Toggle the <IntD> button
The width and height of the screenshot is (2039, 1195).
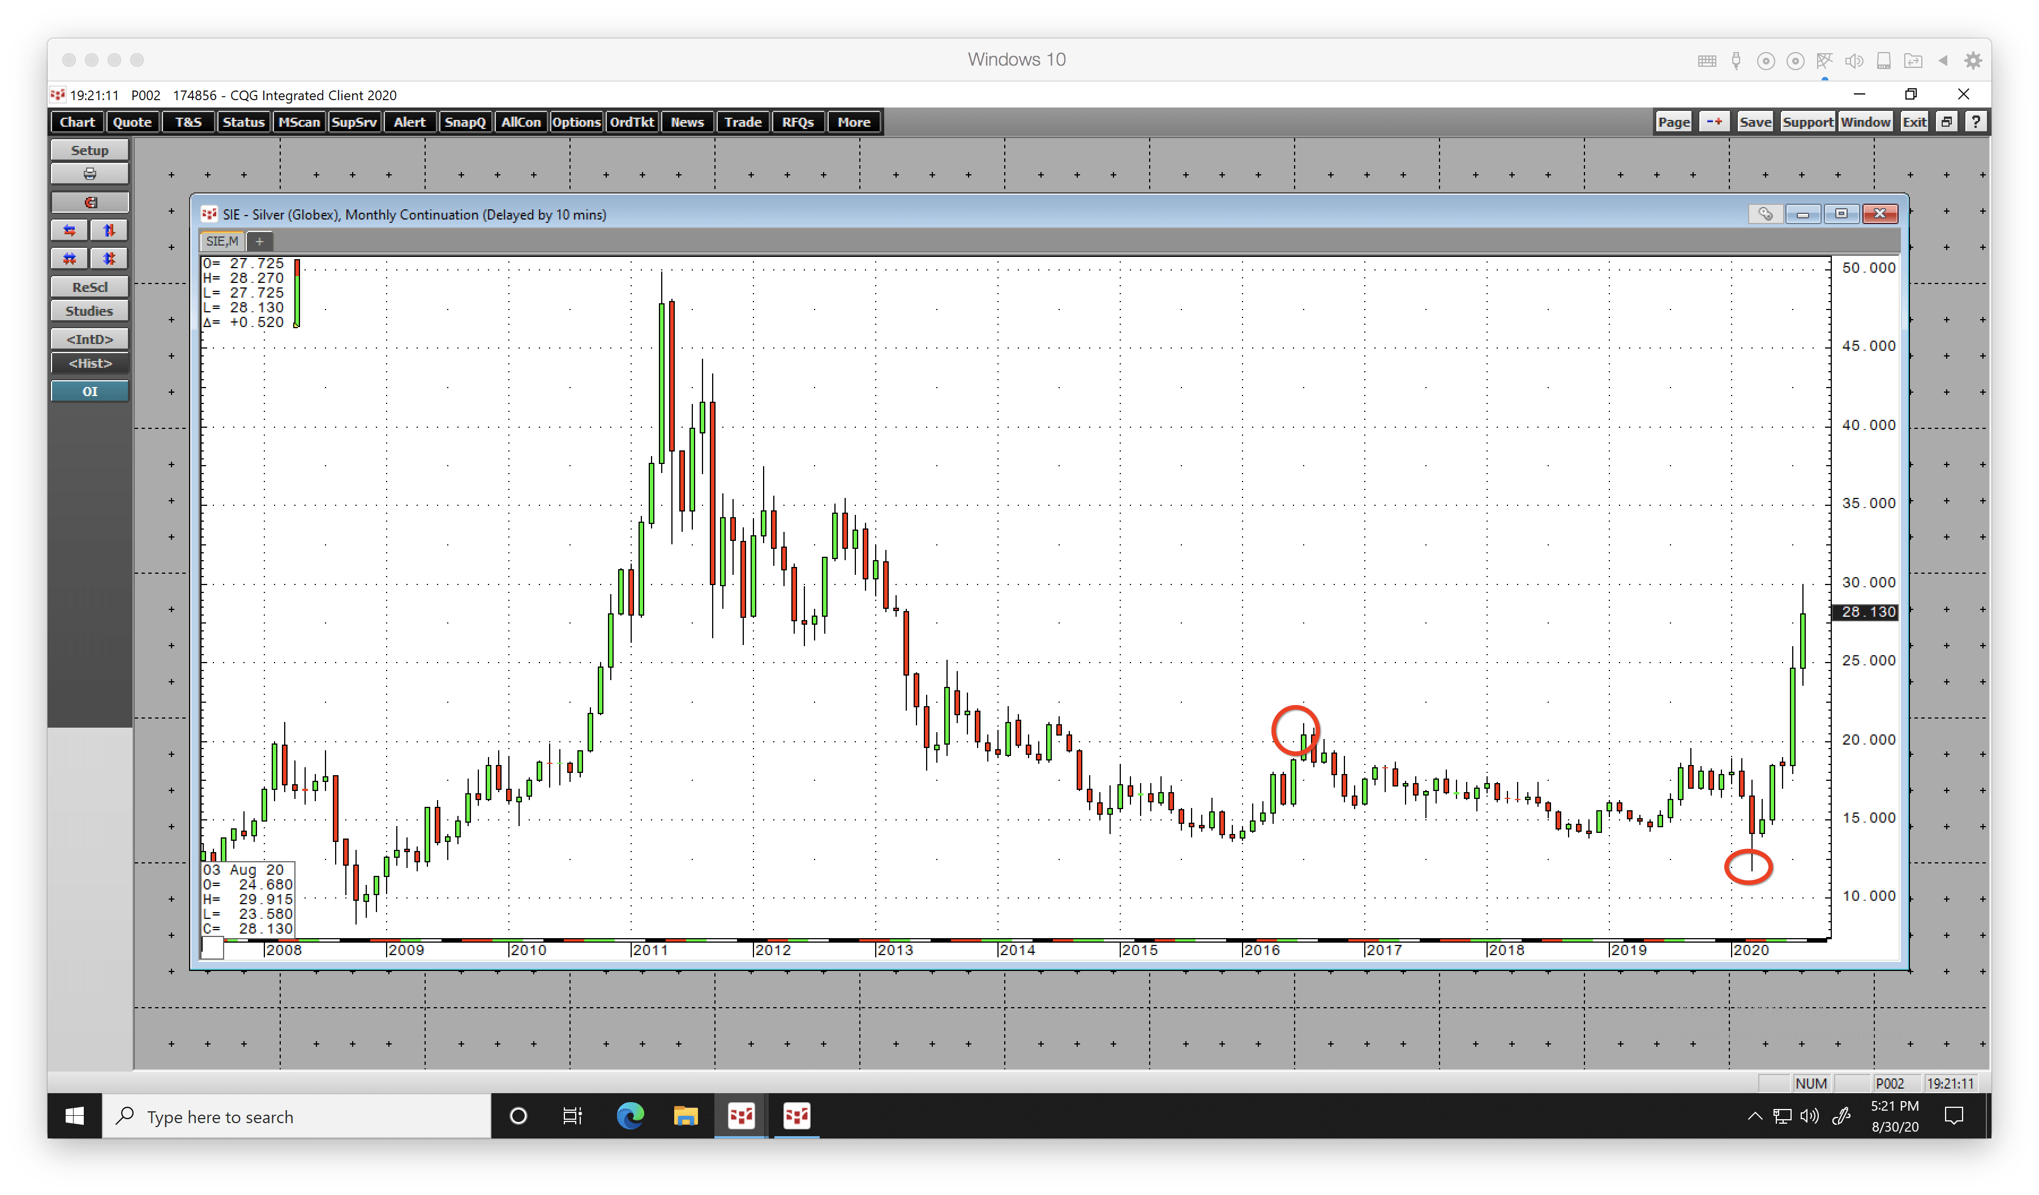pyautogui.click(x=89, y=339)
